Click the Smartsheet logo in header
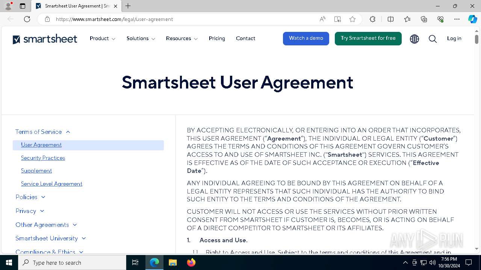Image resolution: width=481 pixels, height=270 pixels. (x=45, y=39)
